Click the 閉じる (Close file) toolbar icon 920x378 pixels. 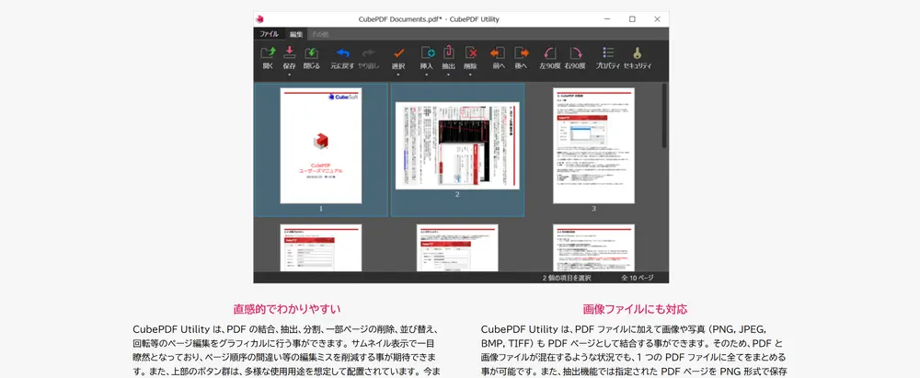click(x=312, y=52)
